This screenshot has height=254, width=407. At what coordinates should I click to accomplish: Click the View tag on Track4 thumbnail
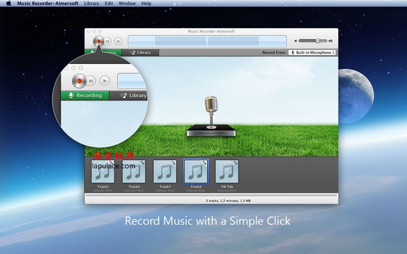pyautogui.click(x=142, y=163)
